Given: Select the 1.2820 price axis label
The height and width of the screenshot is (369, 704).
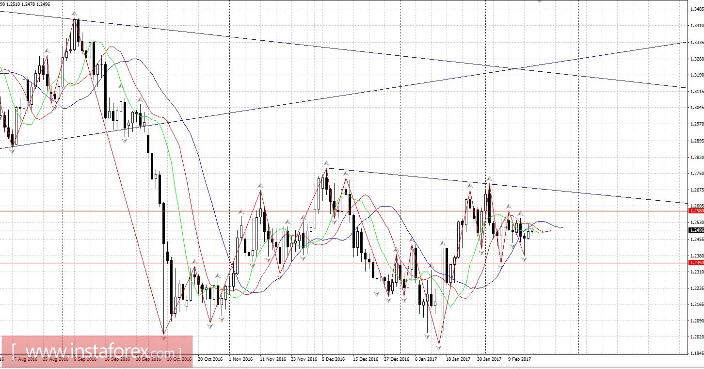Looking at the screenshot, I should 696,158.
